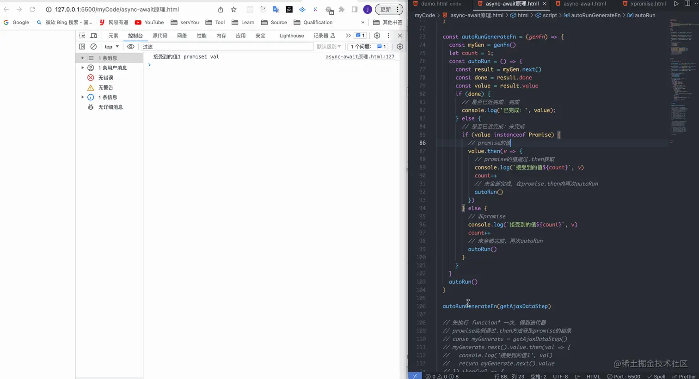Click the 过滤 console filter field
Image resolution: width=699 pixels, height=379 pixels.
pyautogui.click(x=227, y=47)
